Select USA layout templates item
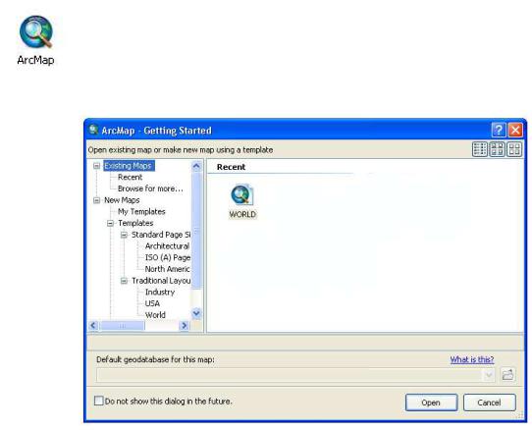 click(152, 303)
